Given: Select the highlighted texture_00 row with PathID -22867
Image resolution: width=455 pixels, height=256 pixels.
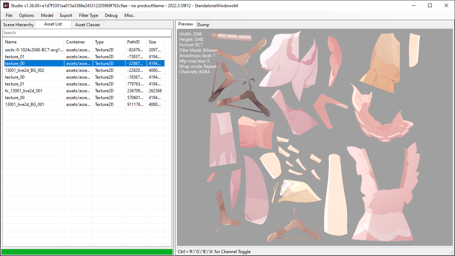Looking at the screenshot, I should 84,64.
